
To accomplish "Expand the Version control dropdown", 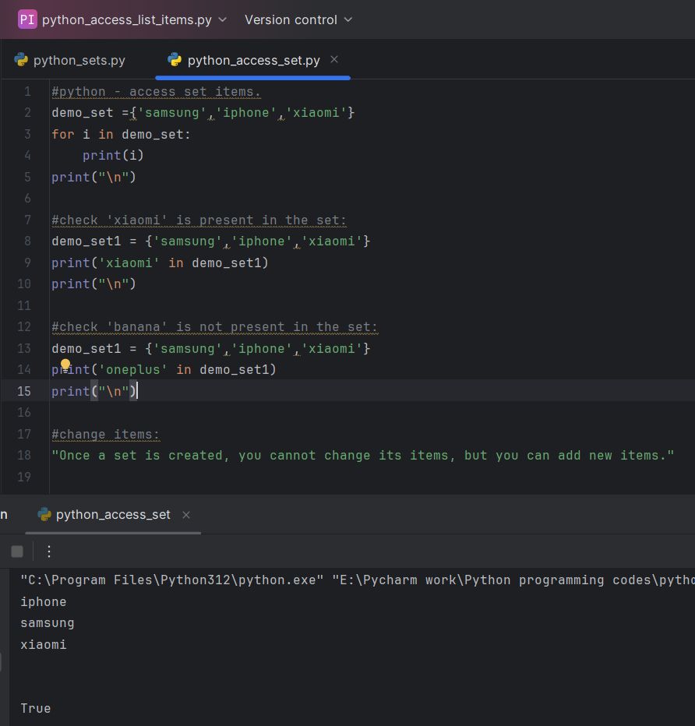I will tap(298, 19).
